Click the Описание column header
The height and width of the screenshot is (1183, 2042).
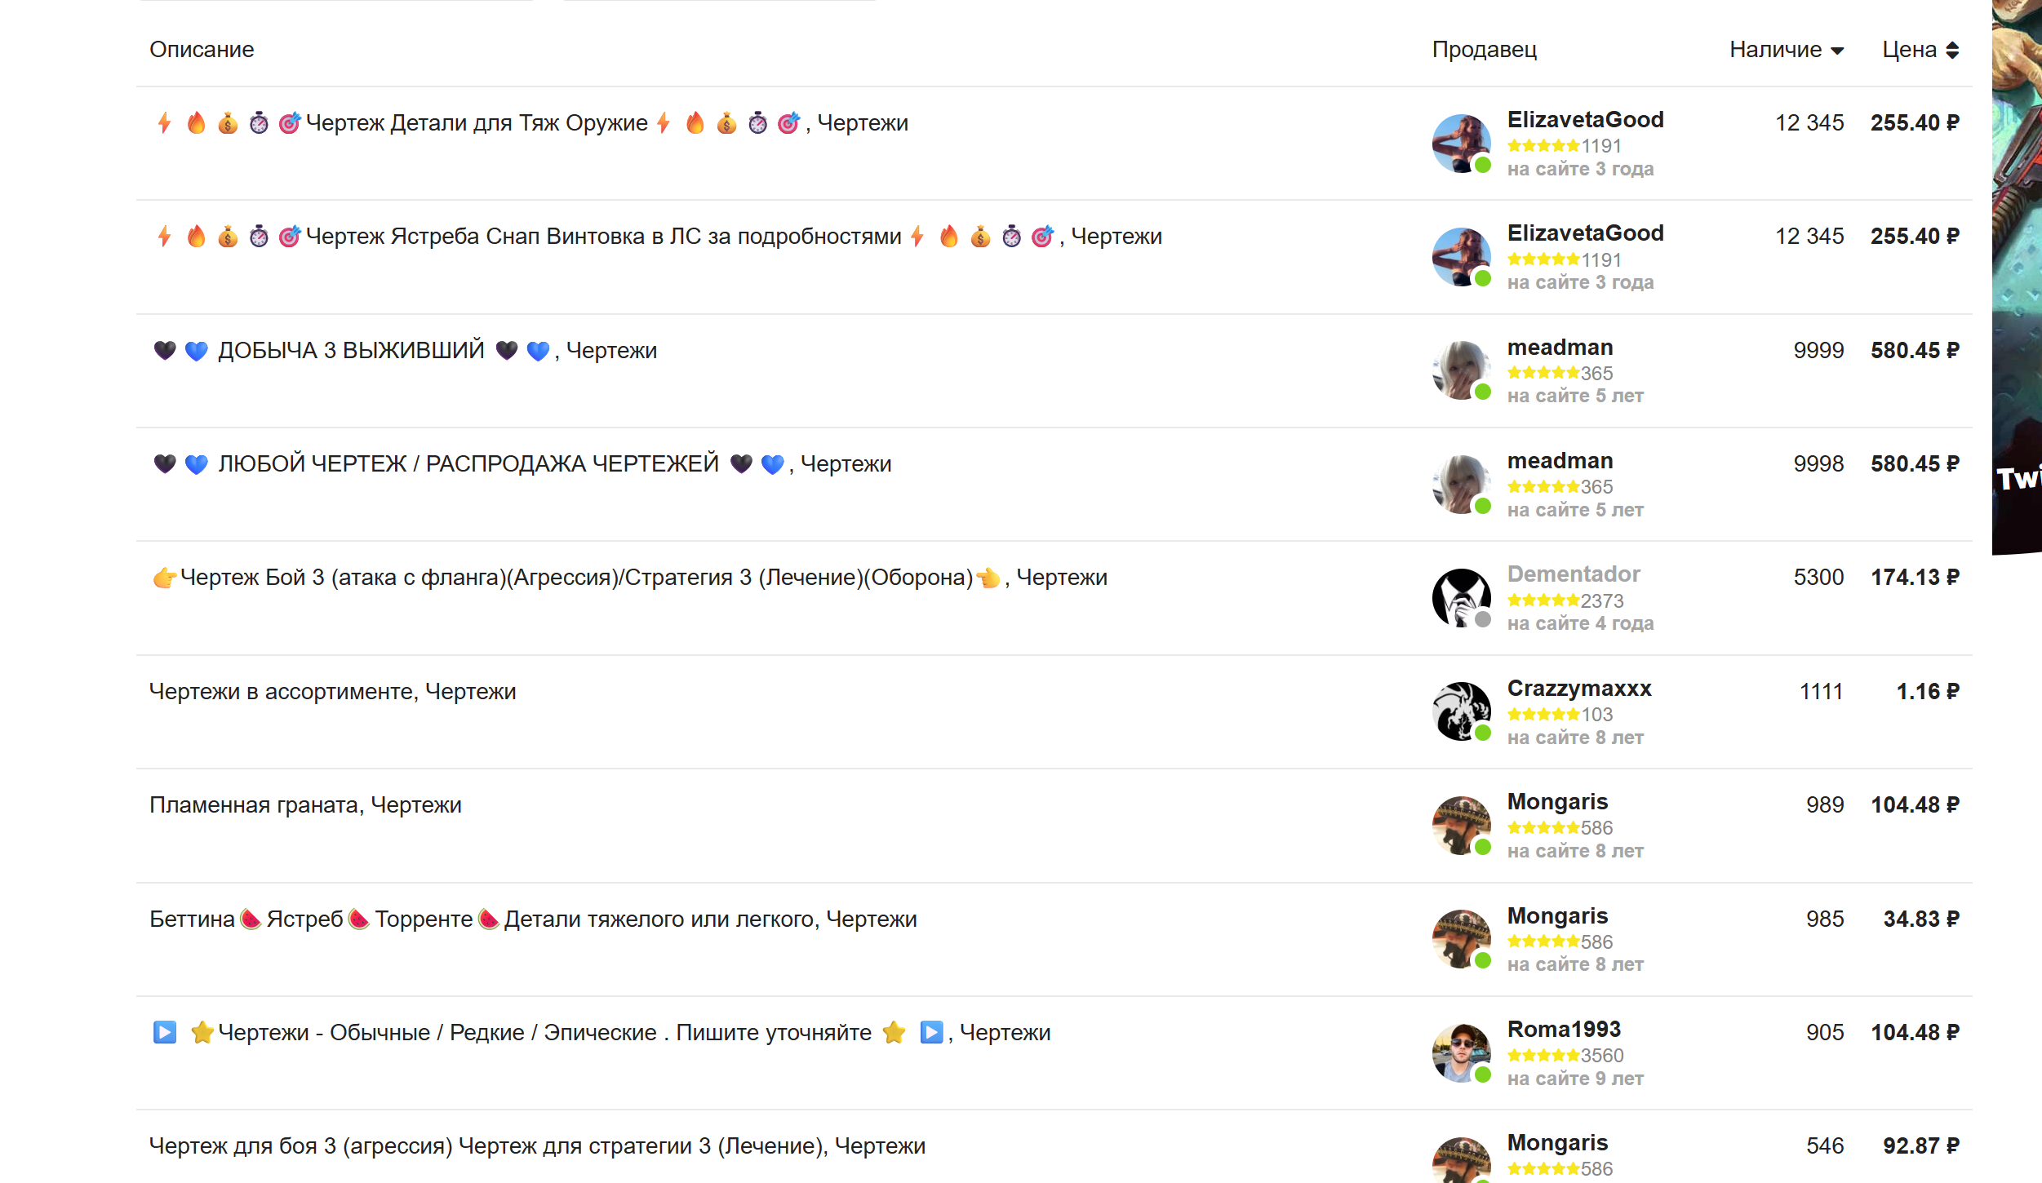202,50
